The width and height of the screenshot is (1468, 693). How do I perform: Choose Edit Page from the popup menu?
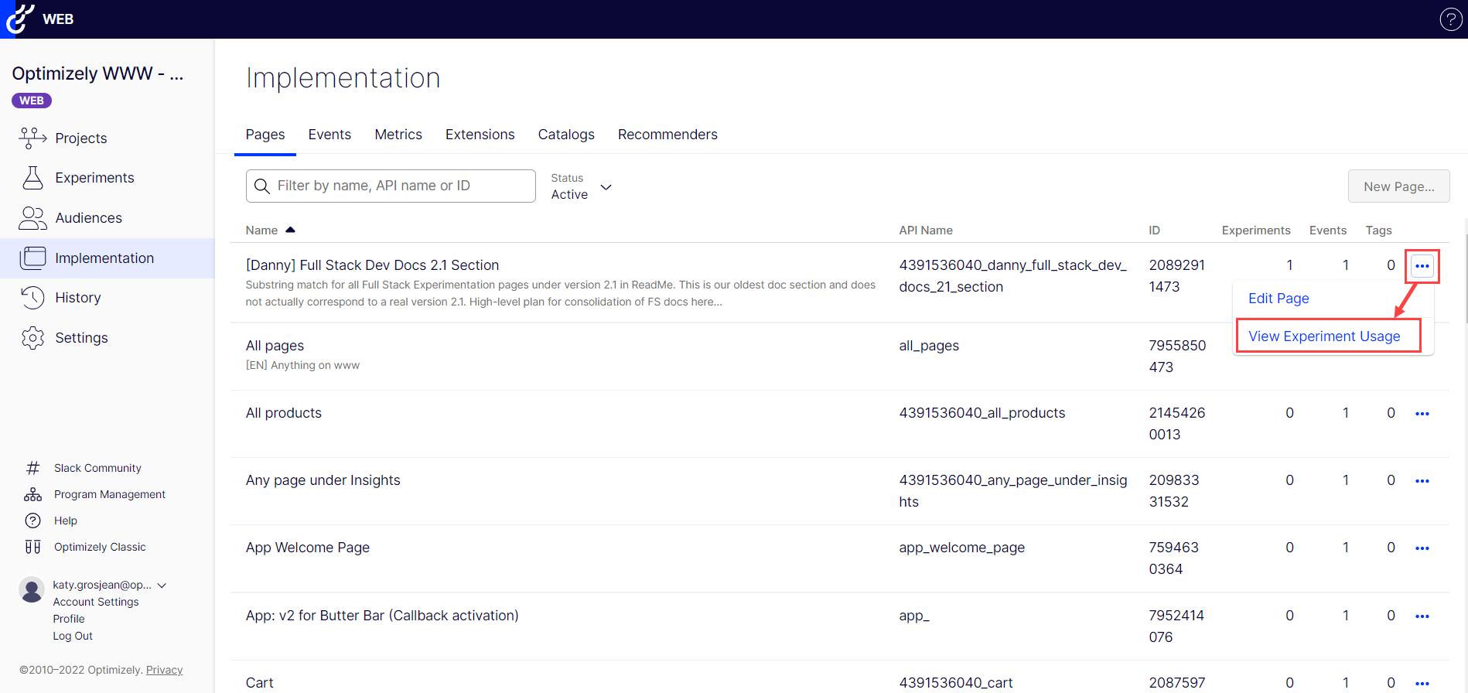1279,299
